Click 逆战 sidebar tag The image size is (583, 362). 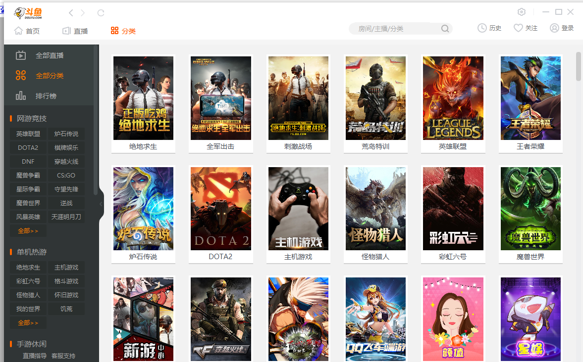66,203
